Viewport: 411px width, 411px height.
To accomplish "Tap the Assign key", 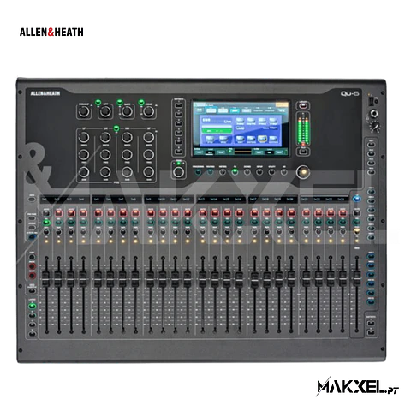I will click(x=32, y=228).
